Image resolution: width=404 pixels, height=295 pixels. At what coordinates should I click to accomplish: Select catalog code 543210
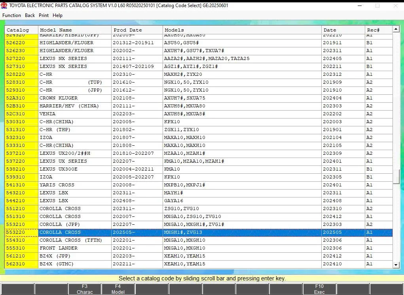pos(21,193)
